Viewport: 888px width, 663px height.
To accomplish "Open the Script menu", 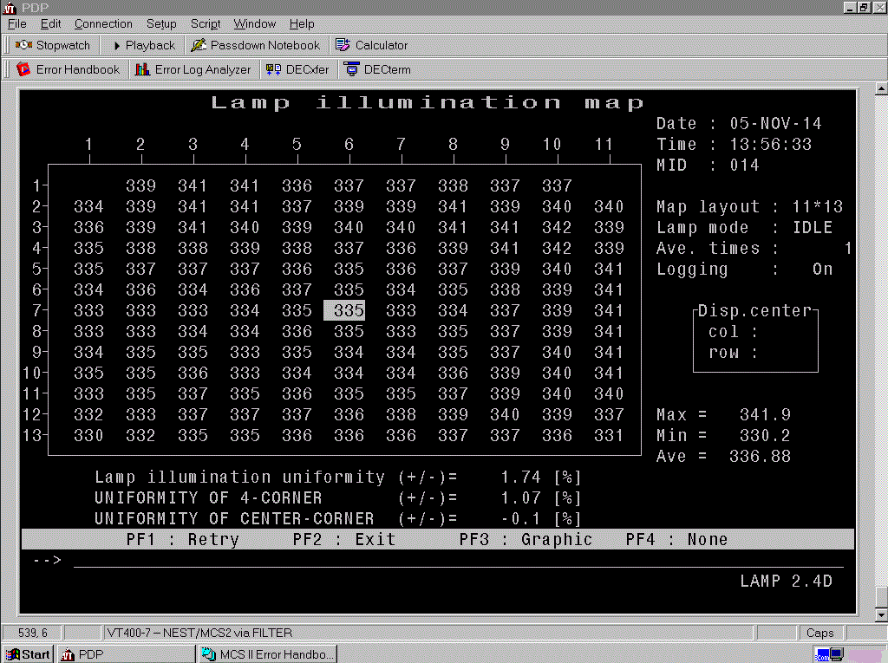I will click(205, 23).
